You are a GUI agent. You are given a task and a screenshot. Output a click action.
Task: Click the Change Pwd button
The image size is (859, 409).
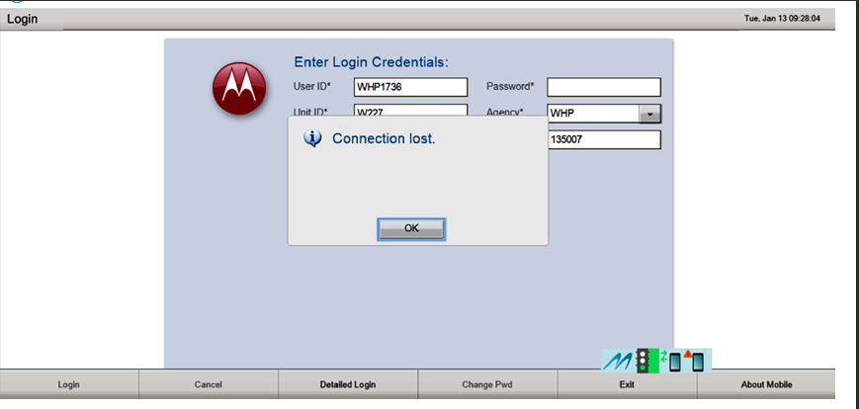[x=487, y=384]
